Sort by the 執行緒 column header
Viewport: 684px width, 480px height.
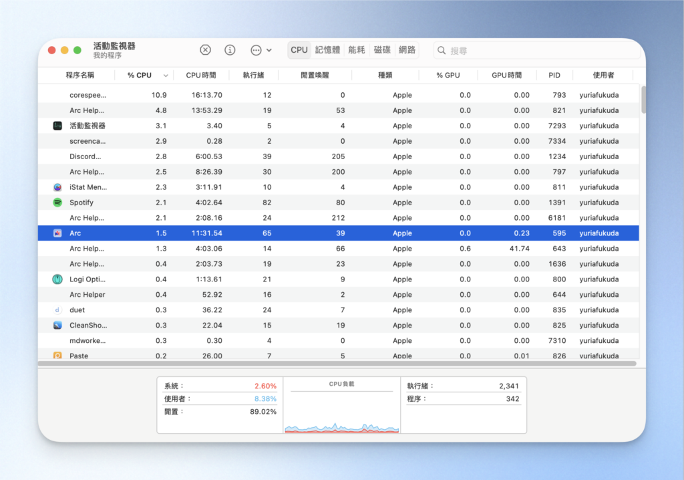(253, 75)
